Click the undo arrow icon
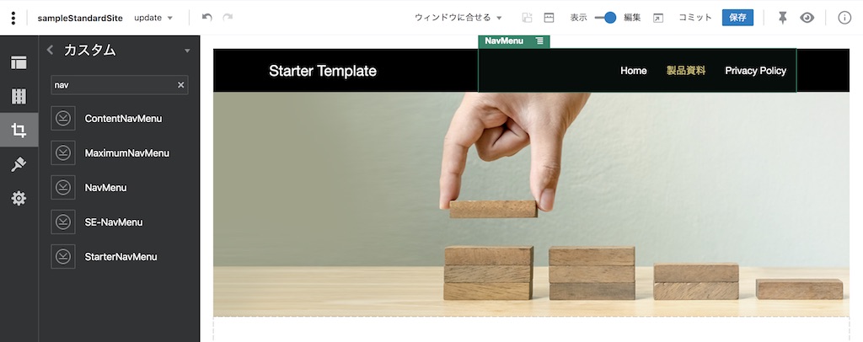The width and height of the screenshot is (863, 342). (x=207, y=18)
